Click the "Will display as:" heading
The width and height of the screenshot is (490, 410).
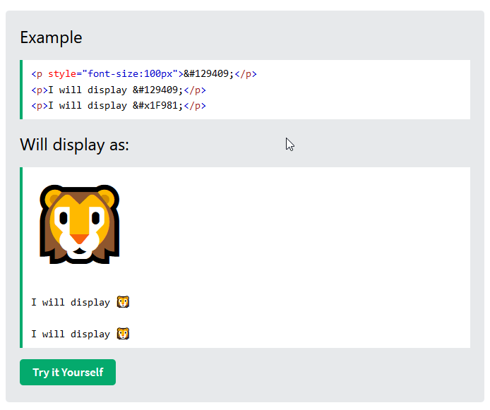click(74, 145)
